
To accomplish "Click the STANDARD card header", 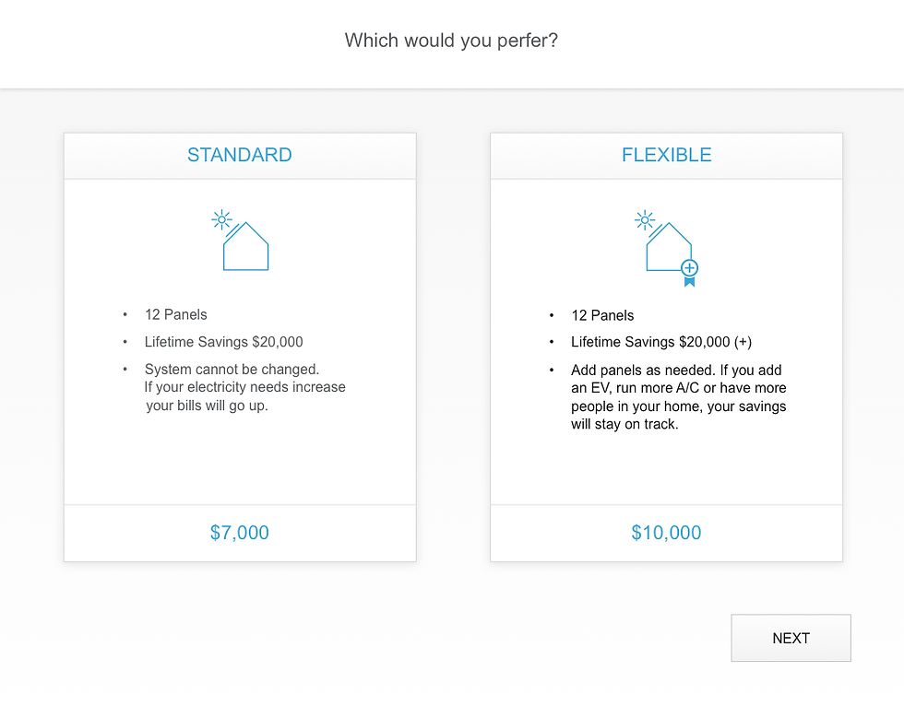I will coord(240,155).
